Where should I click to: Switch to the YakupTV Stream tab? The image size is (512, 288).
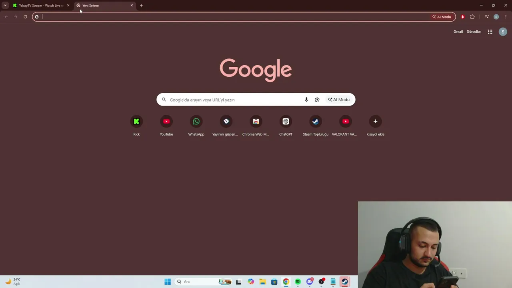(40, 6)
